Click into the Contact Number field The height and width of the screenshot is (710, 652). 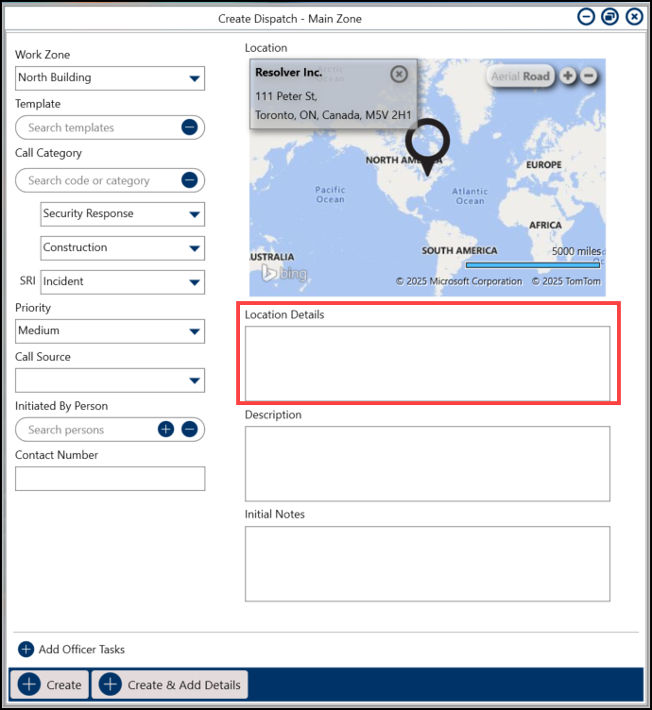click(x=111, y=479)
